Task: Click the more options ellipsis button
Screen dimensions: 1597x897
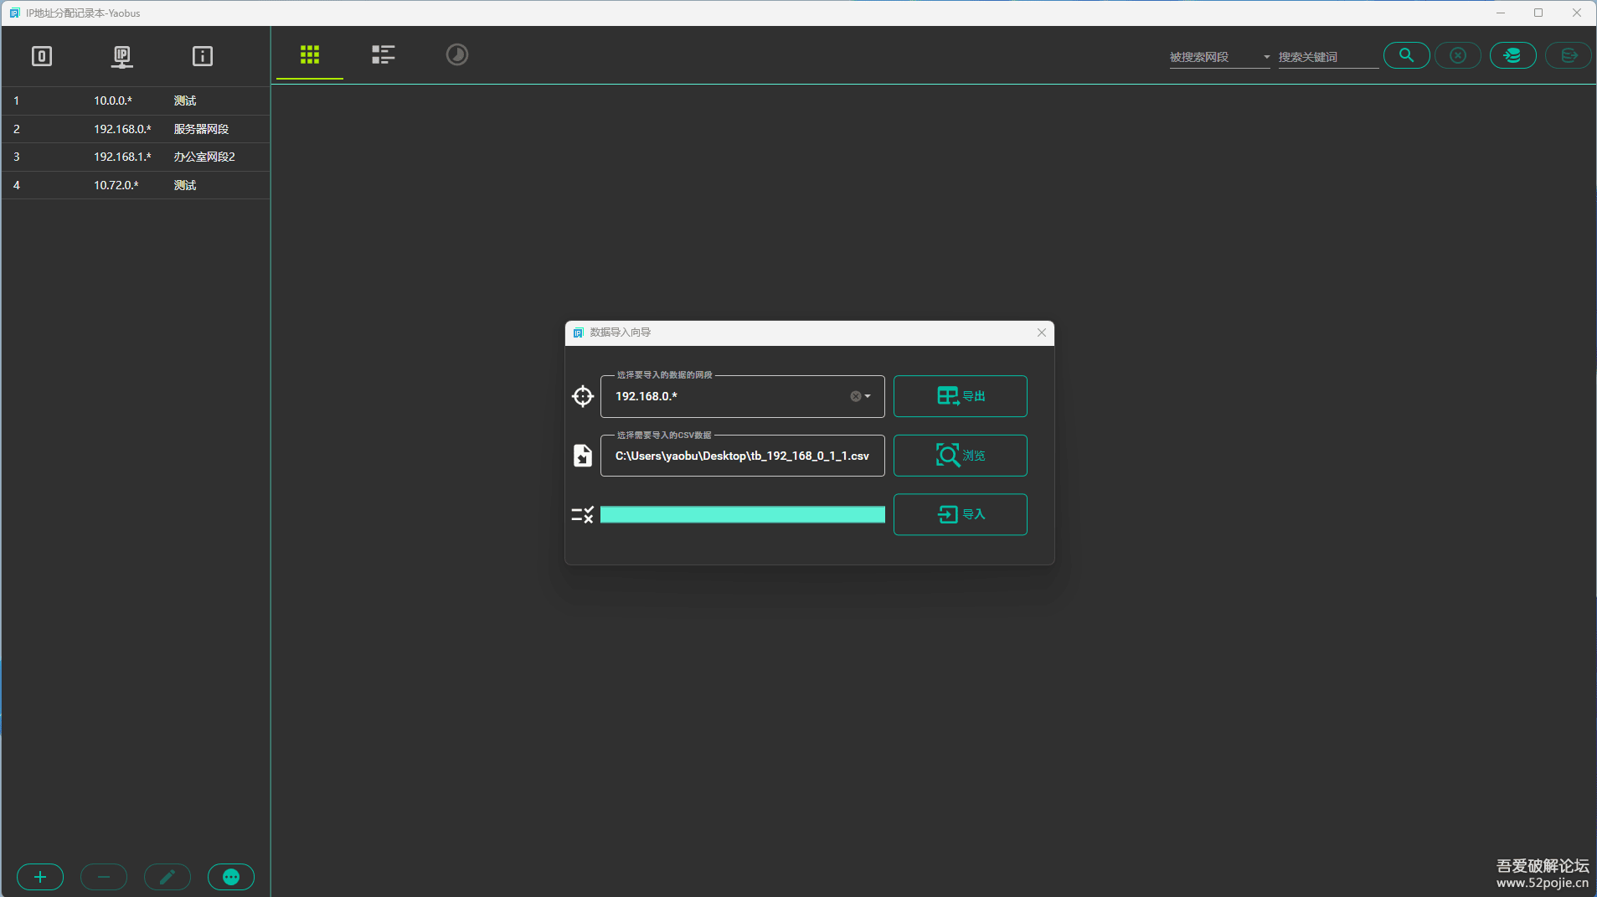Action: (231, 877)
